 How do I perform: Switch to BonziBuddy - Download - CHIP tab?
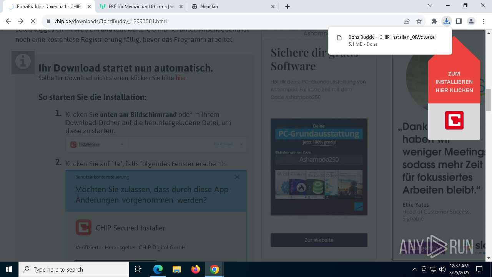click(49, 7)
